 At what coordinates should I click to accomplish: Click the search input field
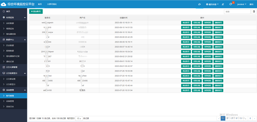237,11
